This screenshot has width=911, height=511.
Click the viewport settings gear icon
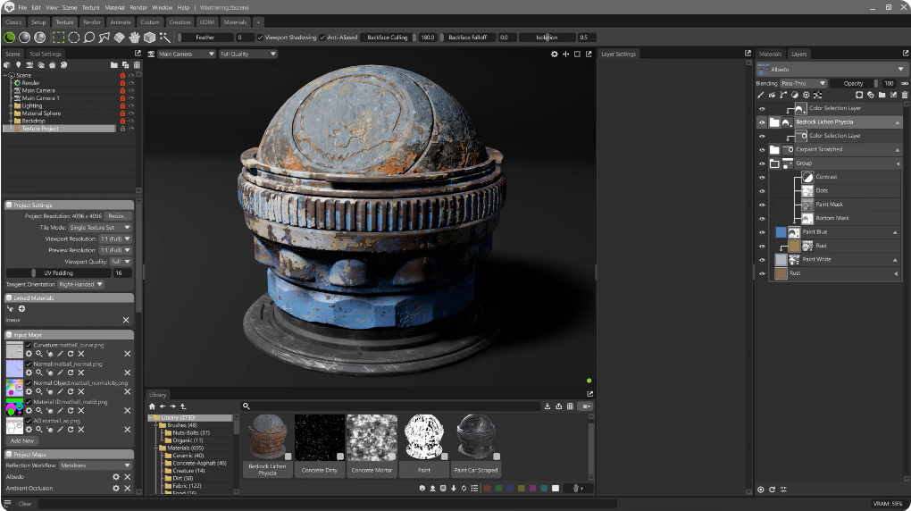554,54
